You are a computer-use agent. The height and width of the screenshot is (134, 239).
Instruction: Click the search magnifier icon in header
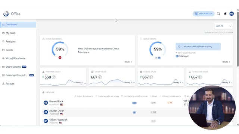tap(218, 14)
